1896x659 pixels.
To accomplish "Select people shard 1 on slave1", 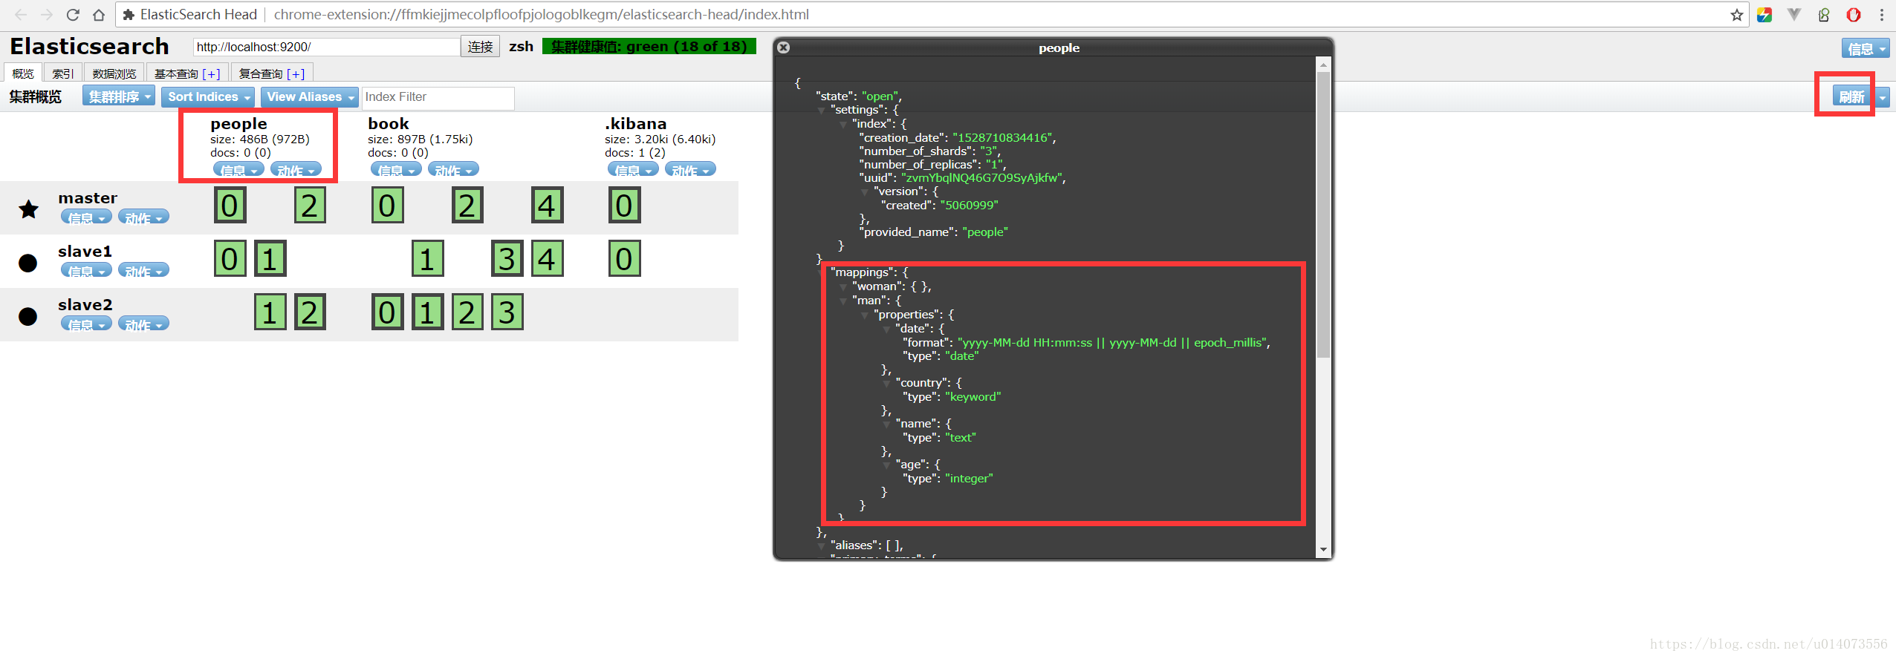I will pyautogui.click(x=270, y=259).
